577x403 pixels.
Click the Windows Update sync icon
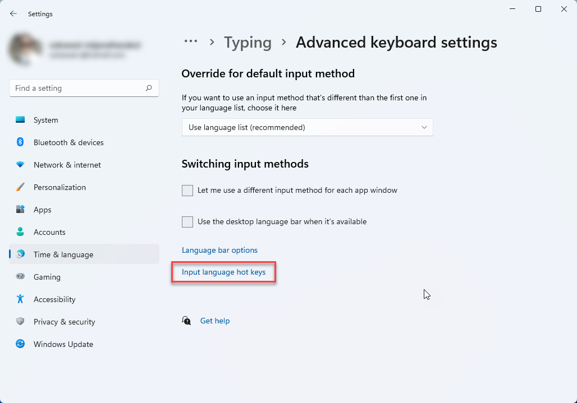[20, 344]
